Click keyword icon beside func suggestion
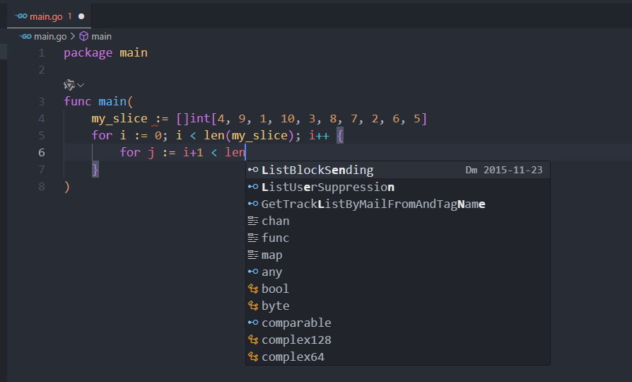The height and width of the screenshot is (382, 632). tap(253, 238)
